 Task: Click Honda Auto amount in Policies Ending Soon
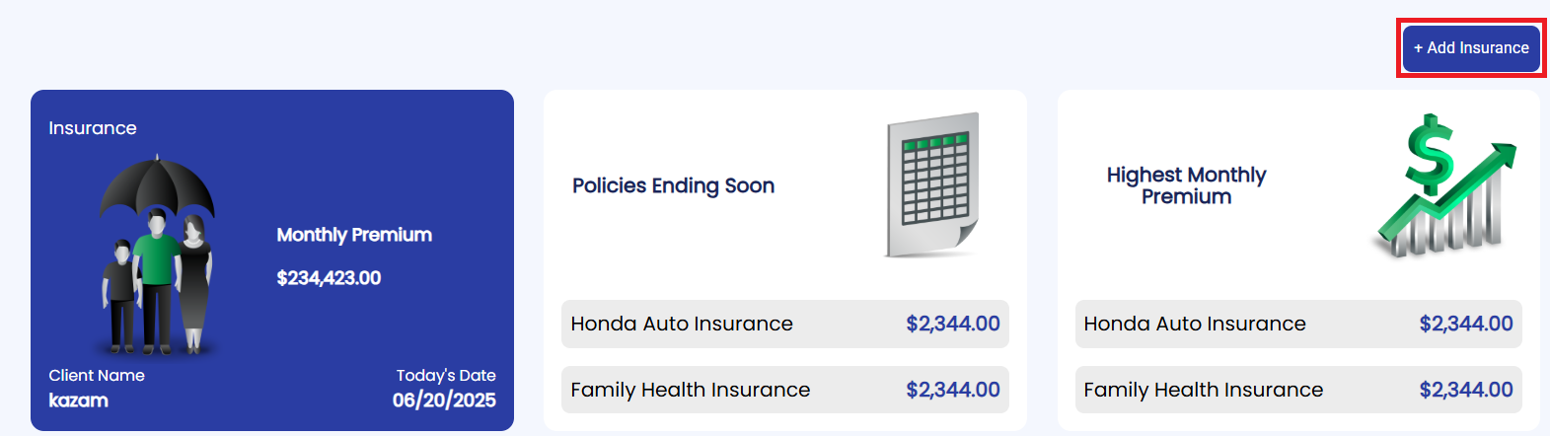[x=953, y=324]
